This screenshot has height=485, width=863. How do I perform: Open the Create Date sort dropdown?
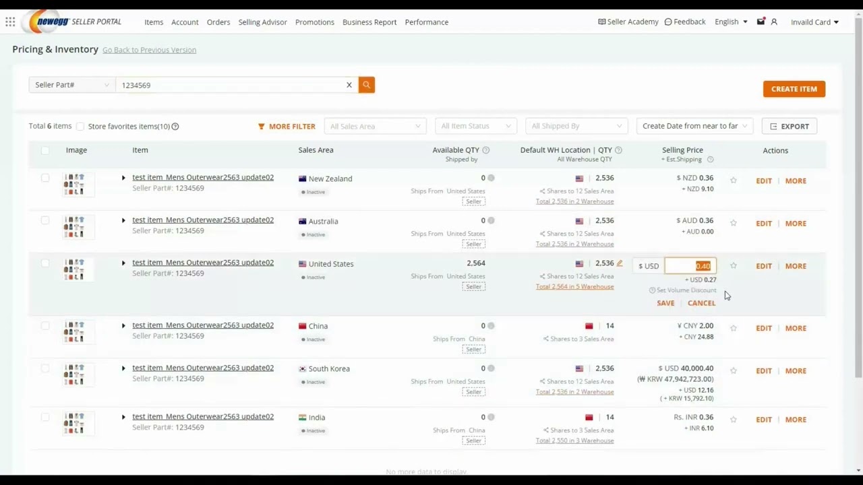point(694,126)
